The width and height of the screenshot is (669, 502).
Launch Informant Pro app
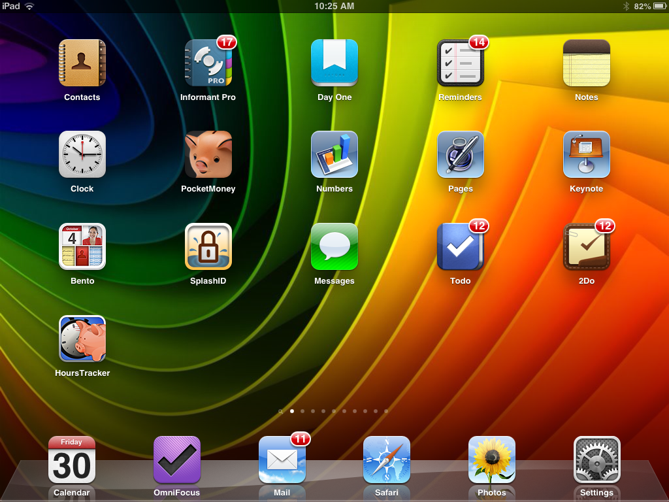pos(208,63)
